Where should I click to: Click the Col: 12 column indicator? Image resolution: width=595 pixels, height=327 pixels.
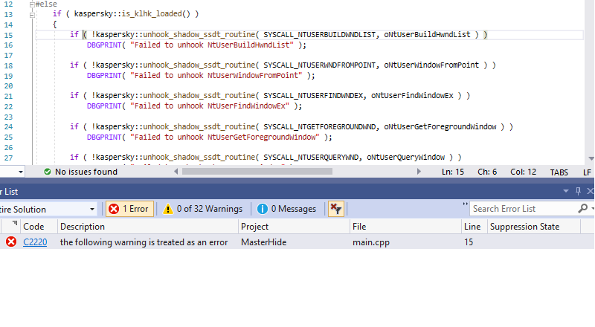click(524, 172)
